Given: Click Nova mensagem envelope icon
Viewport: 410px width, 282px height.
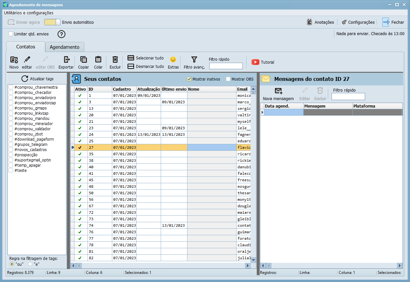Looking at the screenshot, I should 279,91.
